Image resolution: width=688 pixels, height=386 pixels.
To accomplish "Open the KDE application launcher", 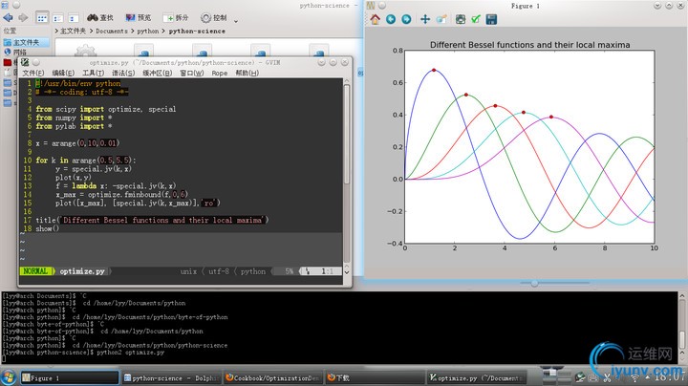I will click(x=9, y=377).
